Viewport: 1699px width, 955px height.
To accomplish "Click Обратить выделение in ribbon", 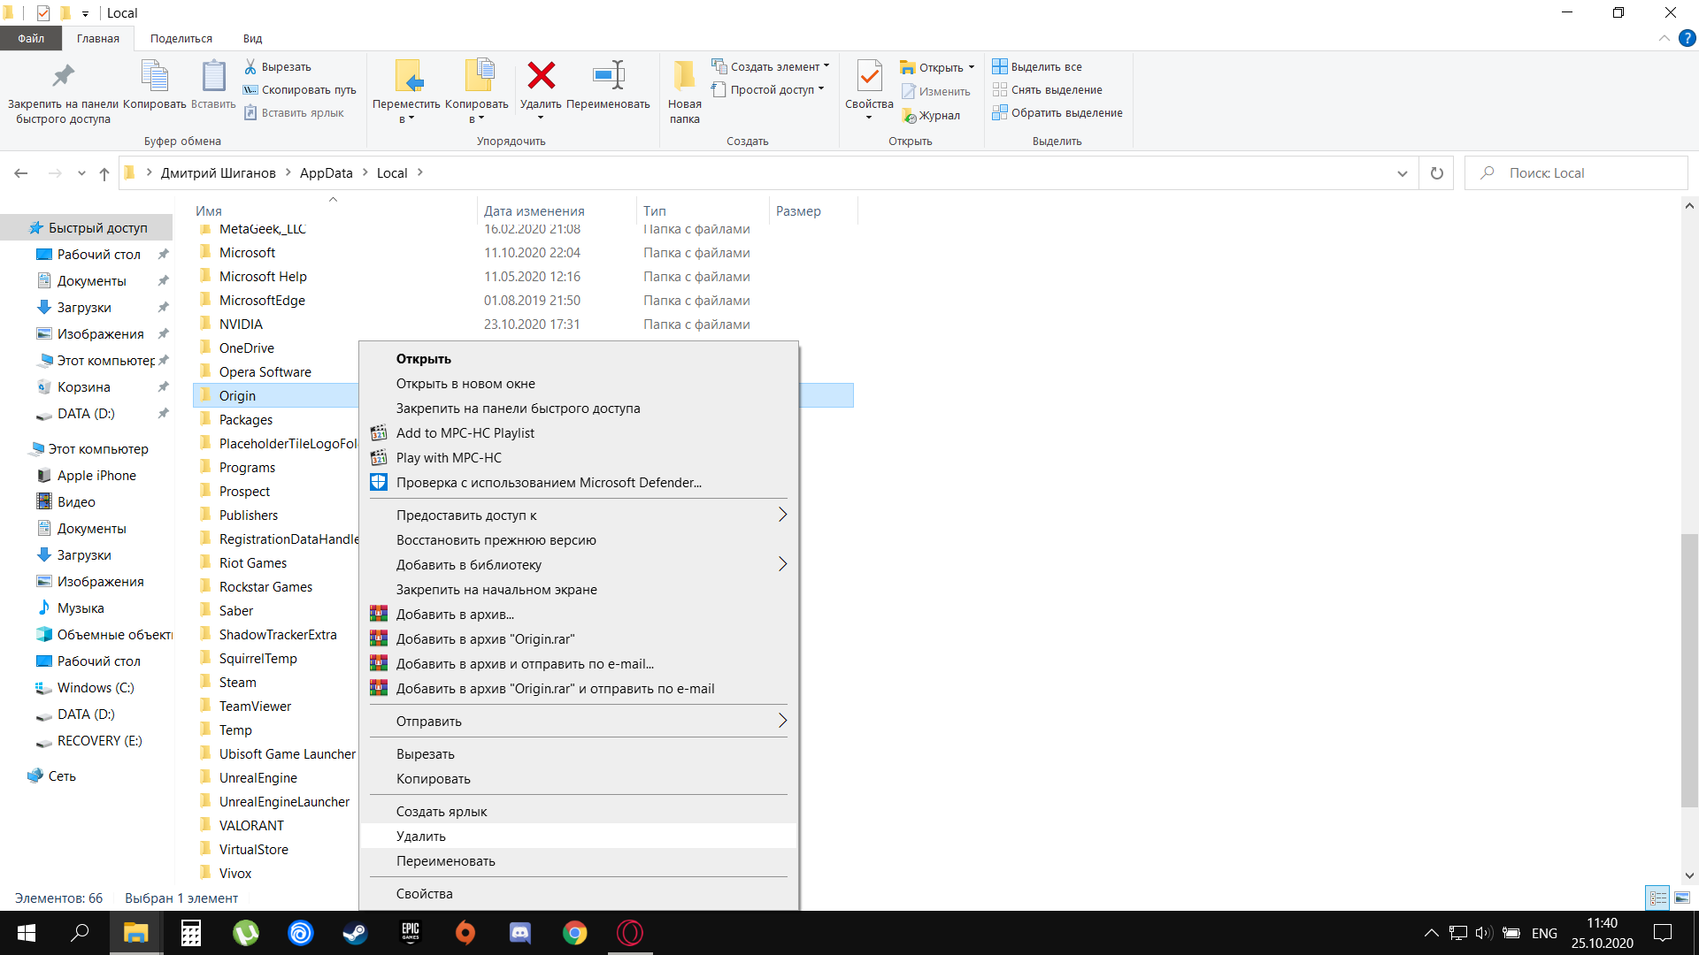I will pos(1057,112).
